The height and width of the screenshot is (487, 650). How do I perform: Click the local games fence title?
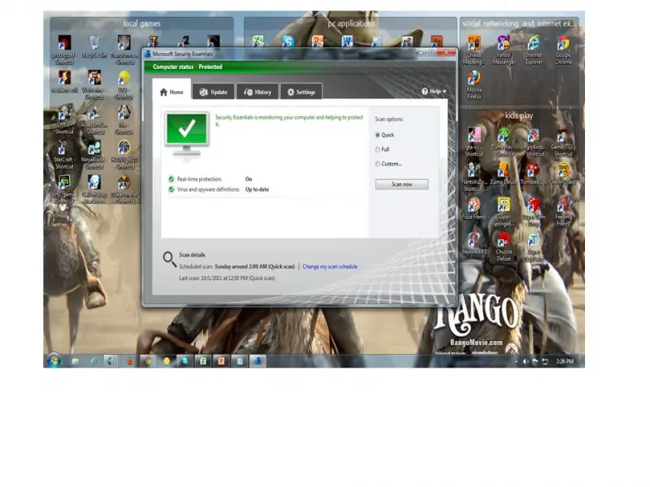click(141, 24)
